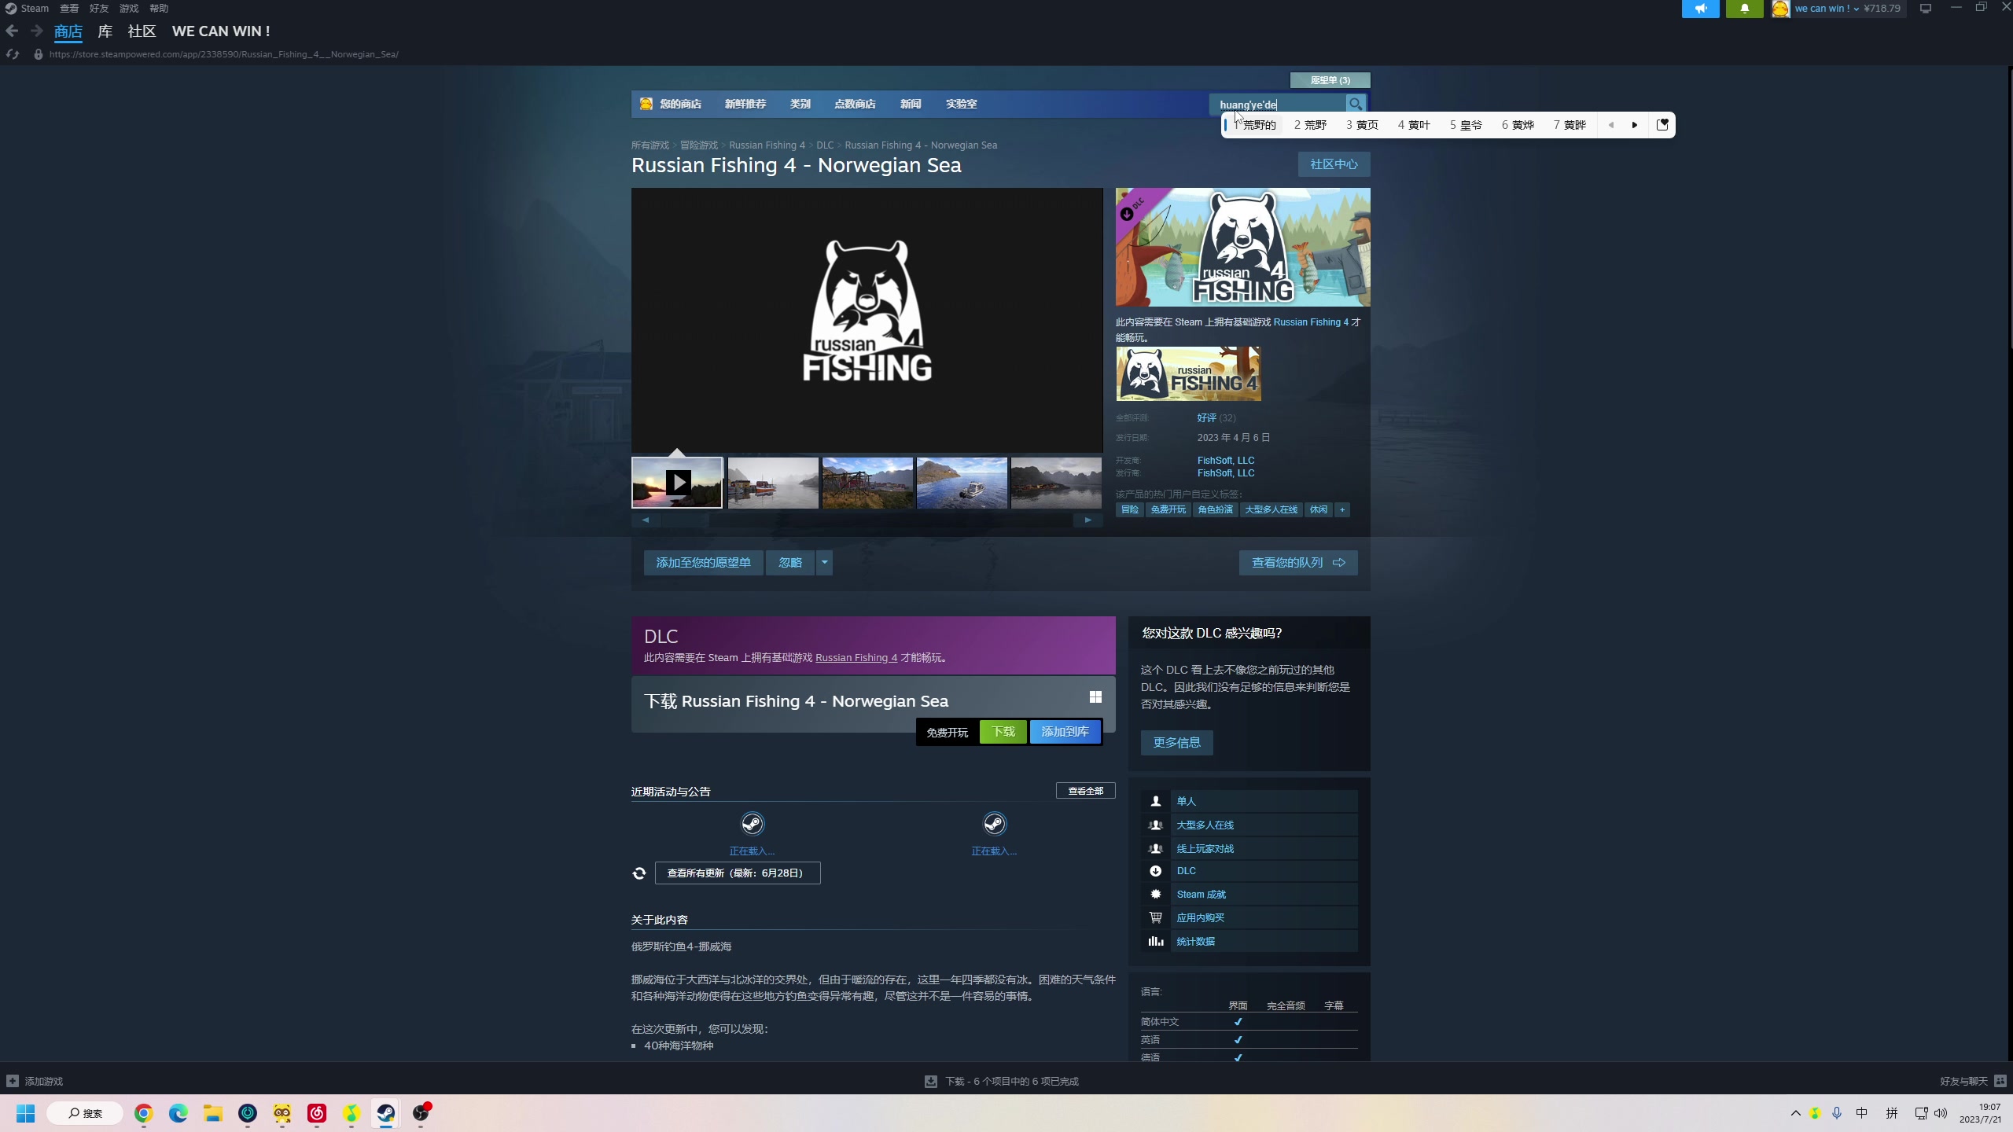The height and width of the screenshot is (1132, 2013).
Task: Click the refresh updates icon
Action: (x=639, y=873)
